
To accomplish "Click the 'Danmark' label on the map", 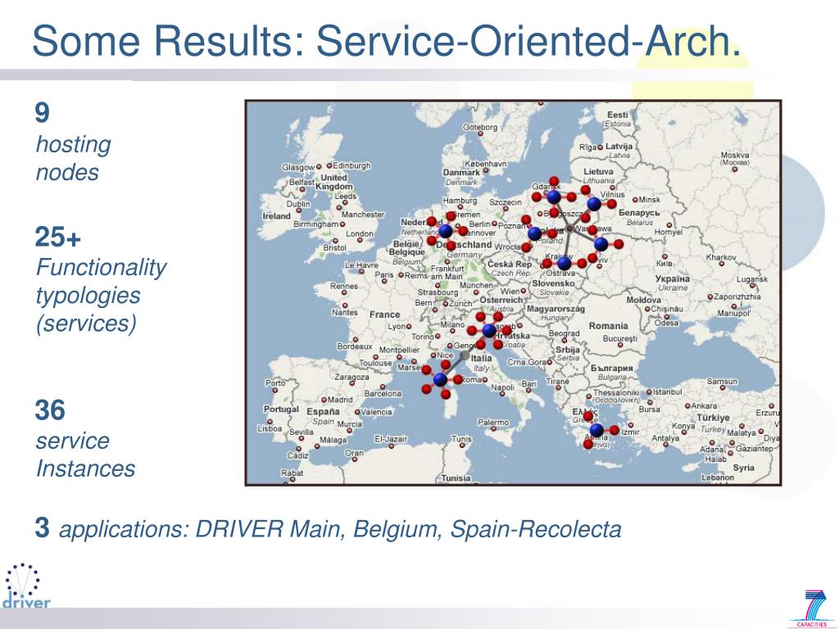I will [x=461, y=172].
